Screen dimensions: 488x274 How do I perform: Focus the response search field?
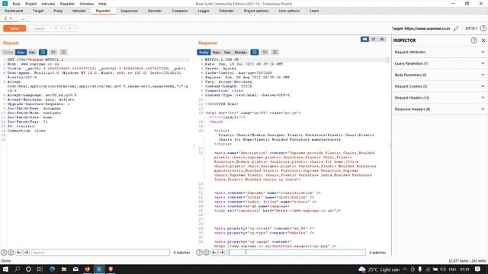tap(296, 253)
